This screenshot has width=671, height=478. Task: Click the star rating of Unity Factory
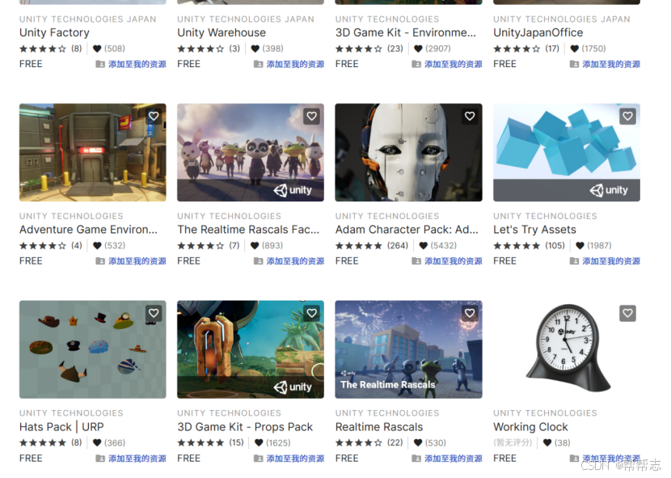click(42, 49)
